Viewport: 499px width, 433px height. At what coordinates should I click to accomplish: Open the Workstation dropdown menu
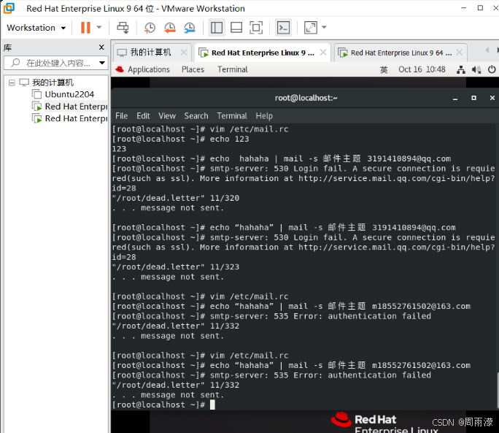[x=36, y=28]
